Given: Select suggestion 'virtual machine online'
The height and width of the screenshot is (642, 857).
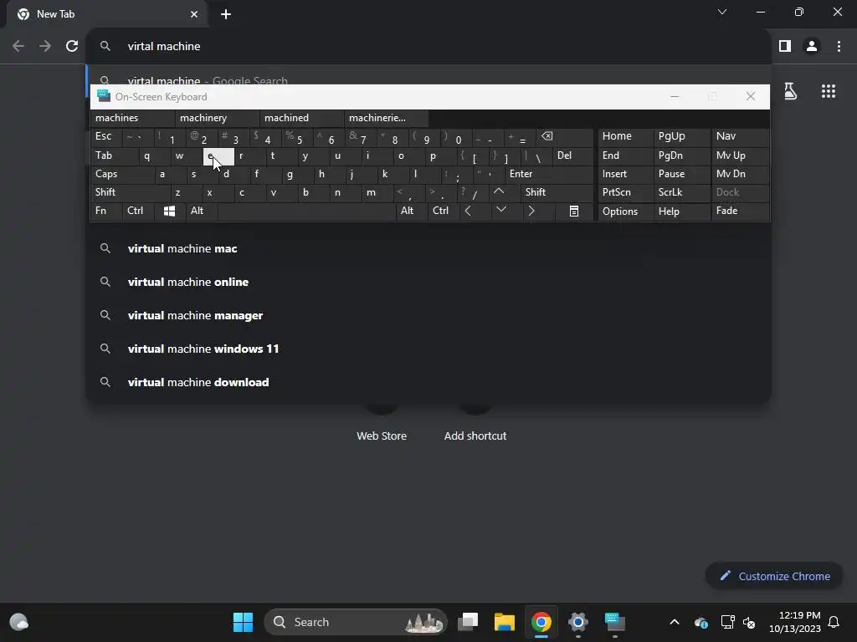Looking at the screenshot, I should (x=428, y=282).
